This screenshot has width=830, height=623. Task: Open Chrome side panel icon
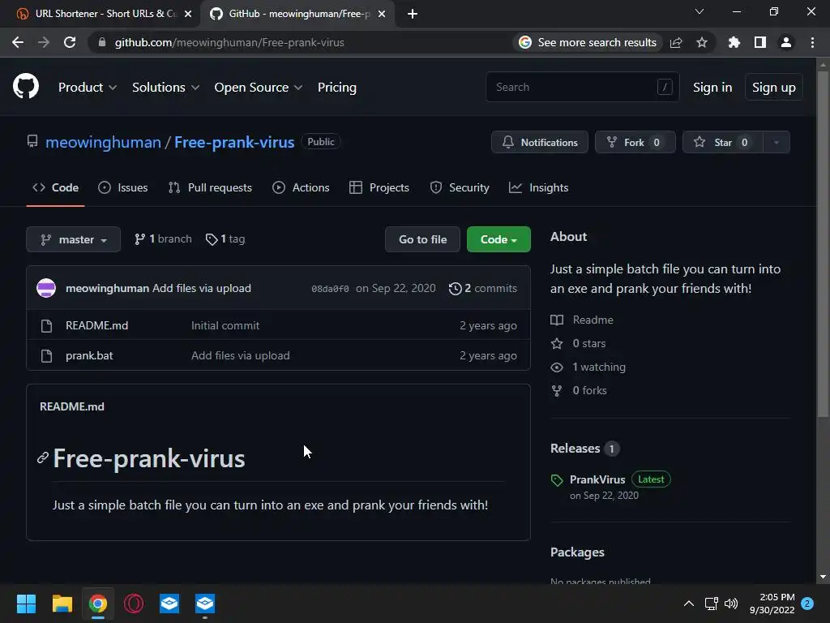point(760,42)
